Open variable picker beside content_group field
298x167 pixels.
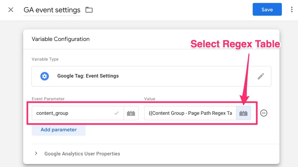tap(131, 113)
